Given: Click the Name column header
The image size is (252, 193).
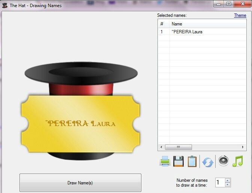Looking at the screenshot, I should click(x=208, y=24).
